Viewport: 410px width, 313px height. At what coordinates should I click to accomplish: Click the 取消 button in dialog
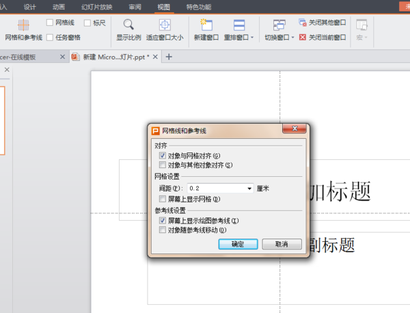coord(282,244)
